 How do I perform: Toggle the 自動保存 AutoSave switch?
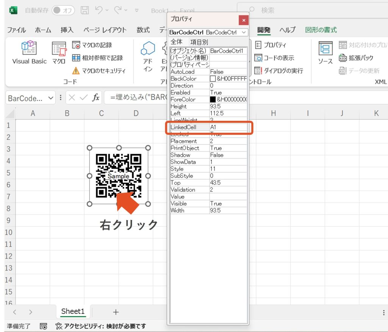click(63, 10)
